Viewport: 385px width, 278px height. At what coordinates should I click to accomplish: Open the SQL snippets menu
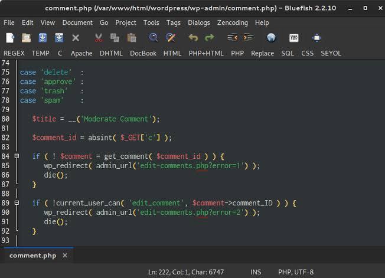point(288,53)
